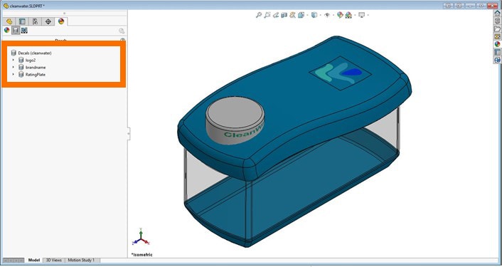Open Custom Properties in task pane
This screenshot has width=502, height=267.
pos(497,52)
